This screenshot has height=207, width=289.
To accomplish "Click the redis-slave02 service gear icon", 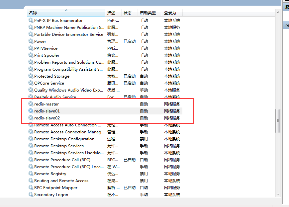I will pos(31,118).
